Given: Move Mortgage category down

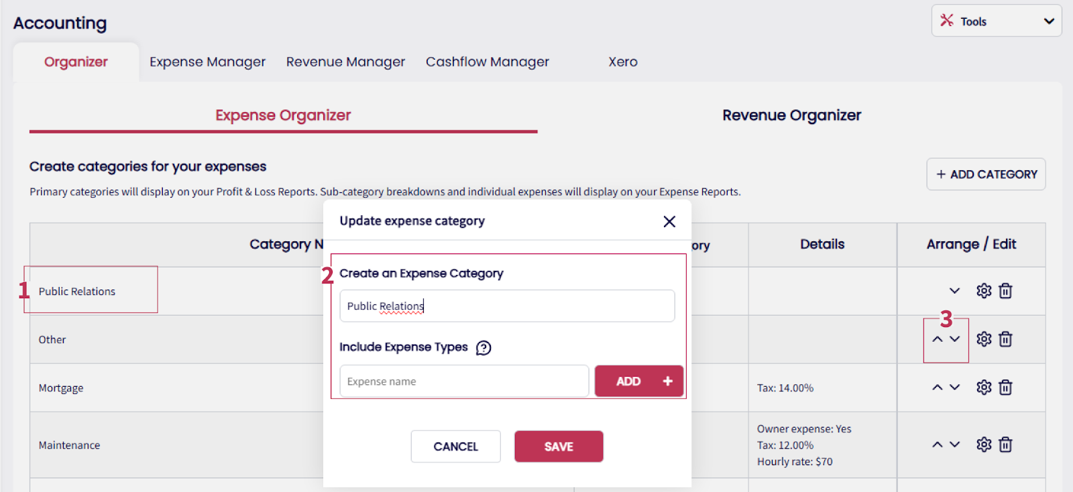Looking at the screenshot, I should click(955, 387).
